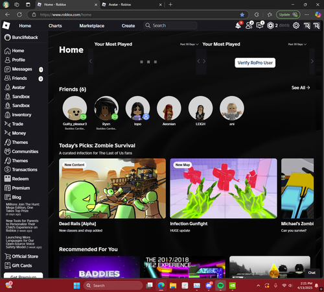The height and width of the screenshot is (292, 324).
Task: Click See All friends link
Action: point(301,88)
